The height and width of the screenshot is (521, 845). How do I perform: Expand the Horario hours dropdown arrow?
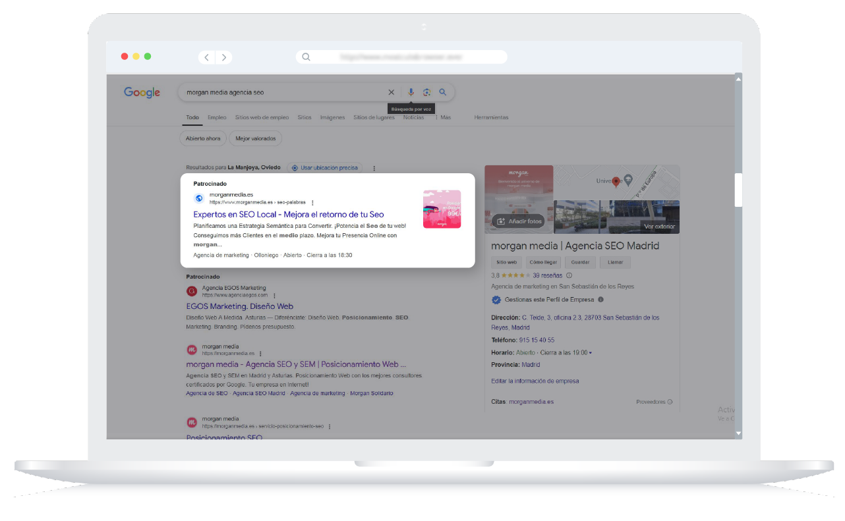tap(591, 353)
